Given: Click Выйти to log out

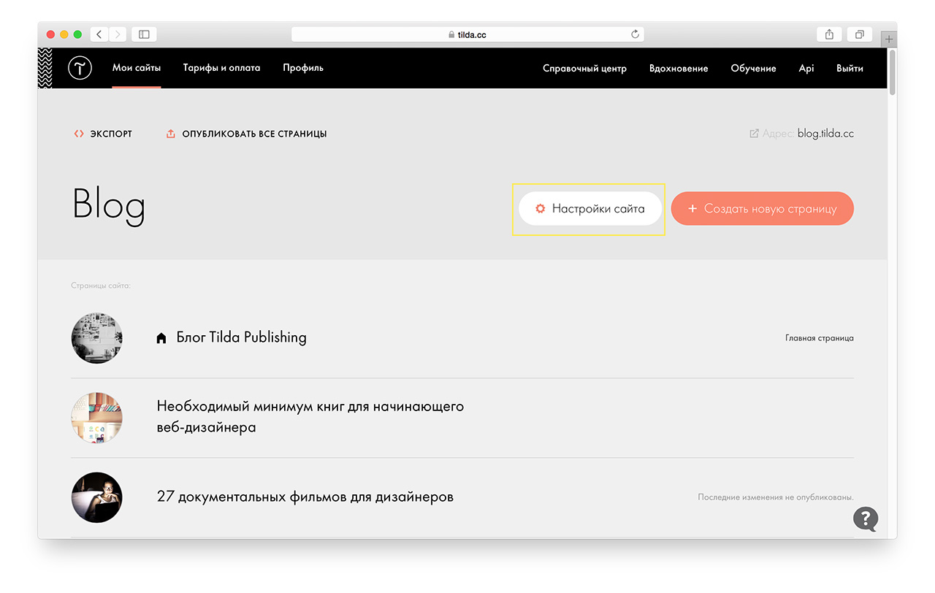Looking at the screenshot, I should pyautogui.click(x=850, y=69).
